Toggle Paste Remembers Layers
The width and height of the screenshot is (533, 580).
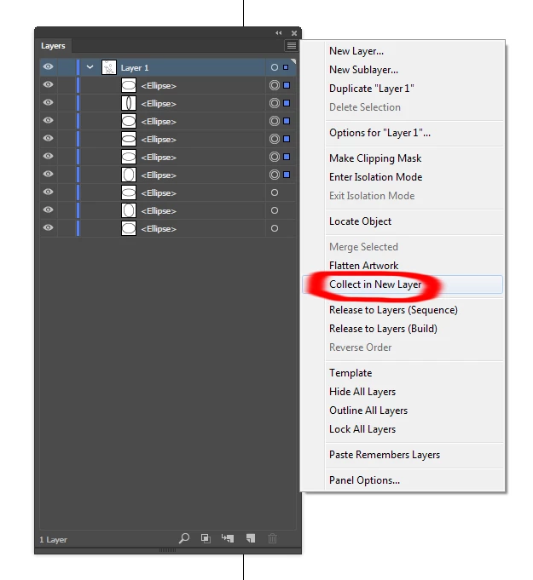coord(385,455)
